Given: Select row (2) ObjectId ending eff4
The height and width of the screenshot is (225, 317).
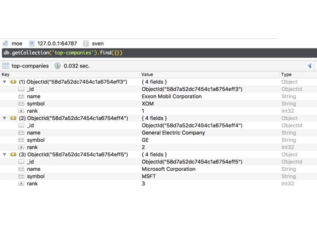Looking at the screenshot, I should [73, 118].
